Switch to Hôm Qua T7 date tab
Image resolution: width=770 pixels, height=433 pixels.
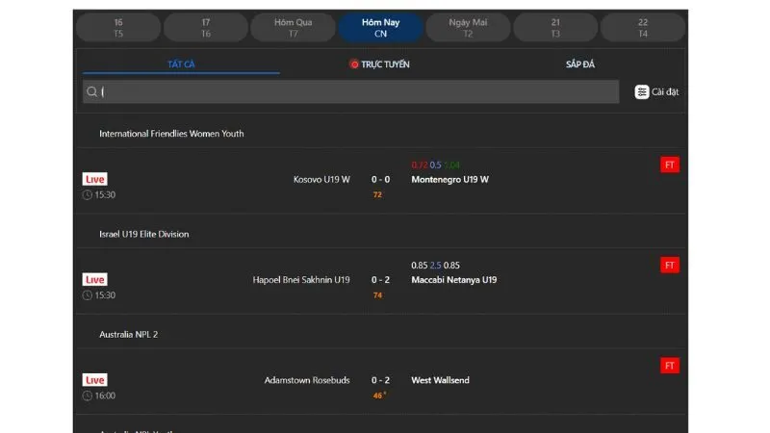pyautogui.click(x=294, y=28)
